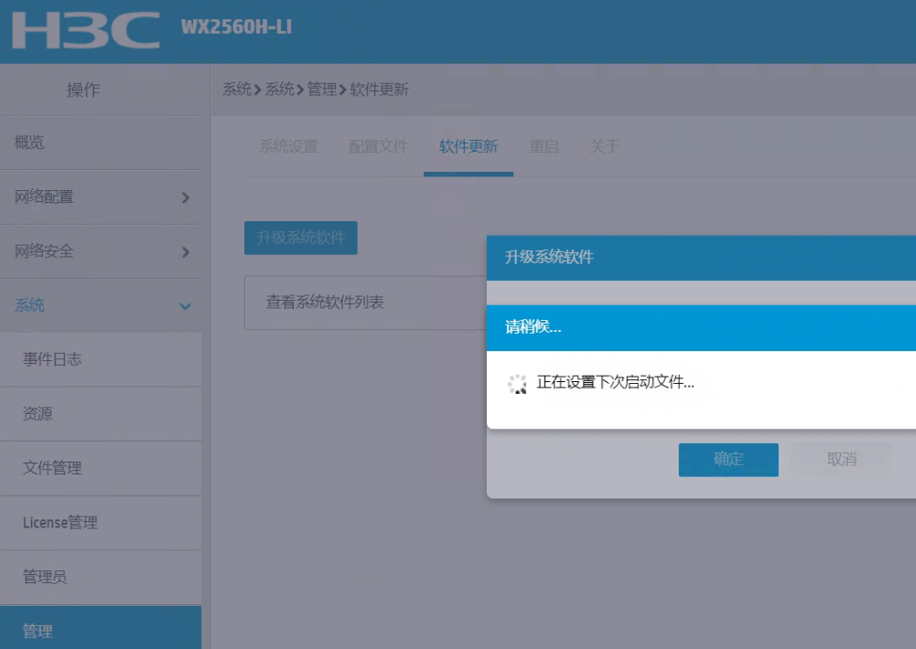Switch to the 配置文件 tab
The image size is (916, 649).
pos(379,146)
